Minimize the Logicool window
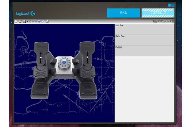The height and width of the screenshot is (127, 191). 169,5
